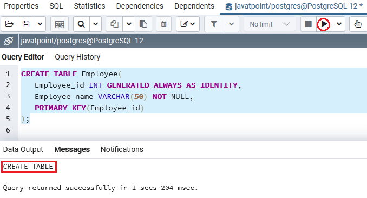367x198 pixels.
Task: Click the Delete trash icon
Action: click(x=164, y=24)
